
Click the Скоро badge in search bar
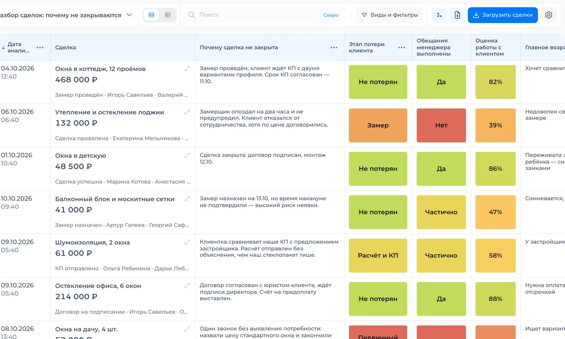[x=331, y=15]
